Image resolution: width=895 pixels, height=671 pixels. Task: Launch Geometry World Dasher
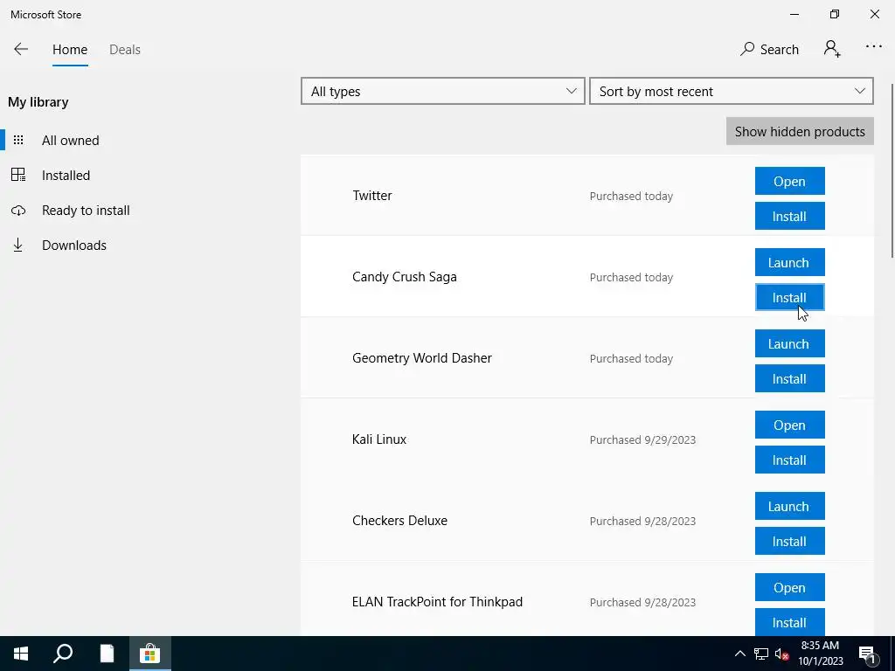pos(789,343)
